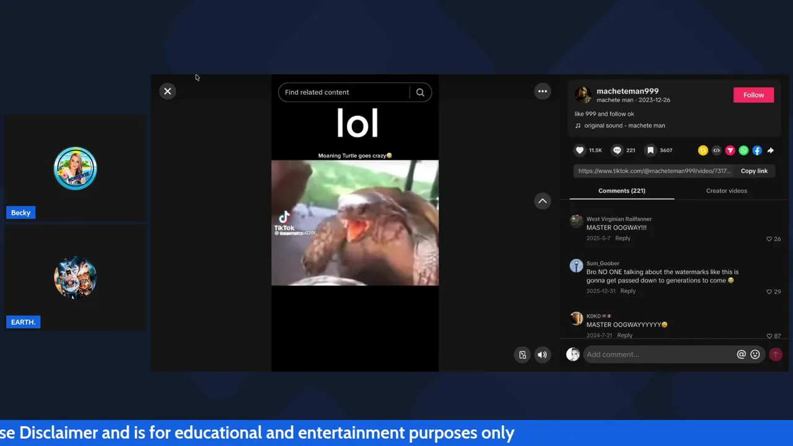Open the three-dot more options menu
This screenshot has width=793, height=446.
click(x=542, y=91)
